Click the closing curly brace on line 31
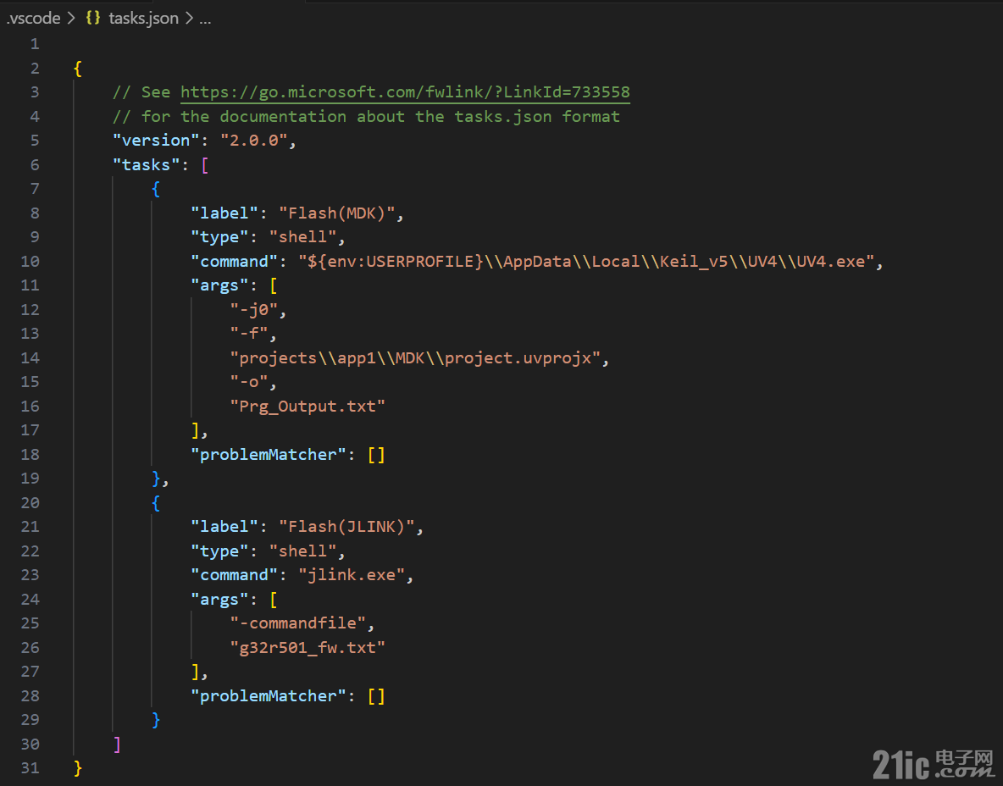This screenshot has height=786, width=1003. (x=78, y=767)
